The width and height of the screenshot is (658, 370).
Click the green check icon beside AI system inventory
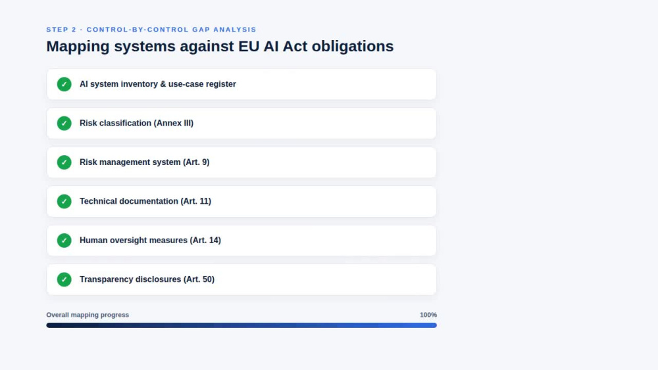(64, 84)
